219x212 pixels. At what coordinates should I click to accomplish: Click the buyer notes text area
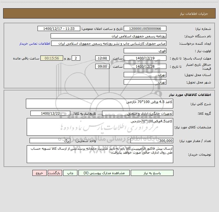click(100, 154)
